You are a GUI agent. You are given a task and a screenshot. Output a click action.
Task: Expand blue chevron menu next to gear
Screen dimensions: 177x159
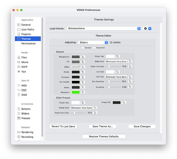click(x=150, y=29)
